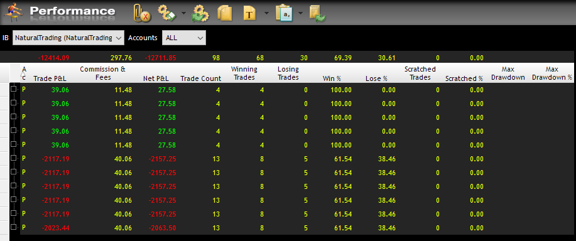Sort by Trade Count column header
Viewport: 576px width, 241px height.
[x=201, y=78]
